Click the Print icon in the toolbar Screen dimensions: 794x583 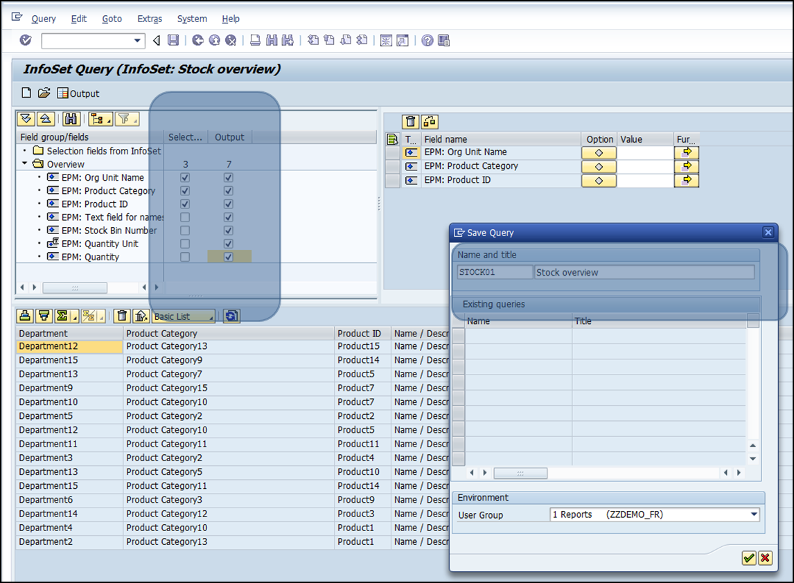click(x=255, y=40)
